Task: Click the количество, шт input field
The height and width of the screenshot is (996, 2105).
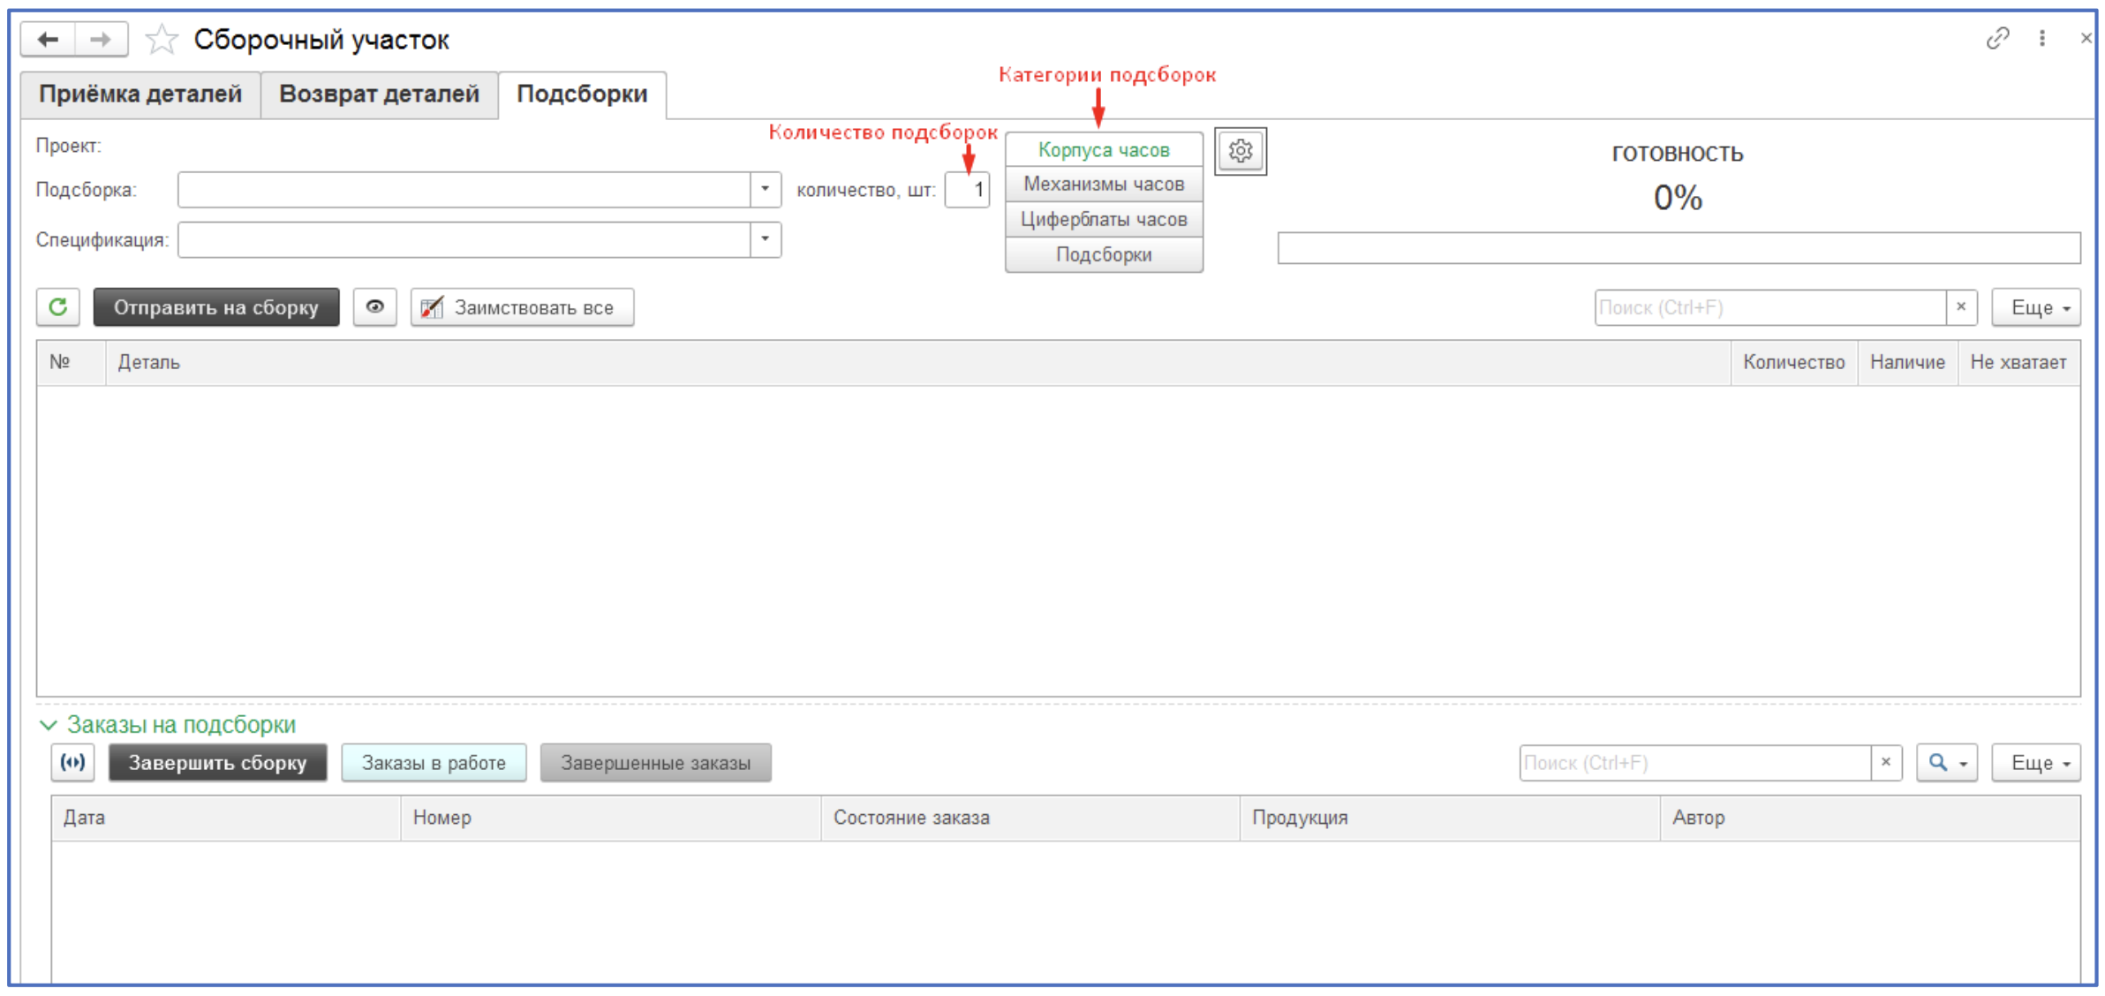Action: tap(967, 190)
